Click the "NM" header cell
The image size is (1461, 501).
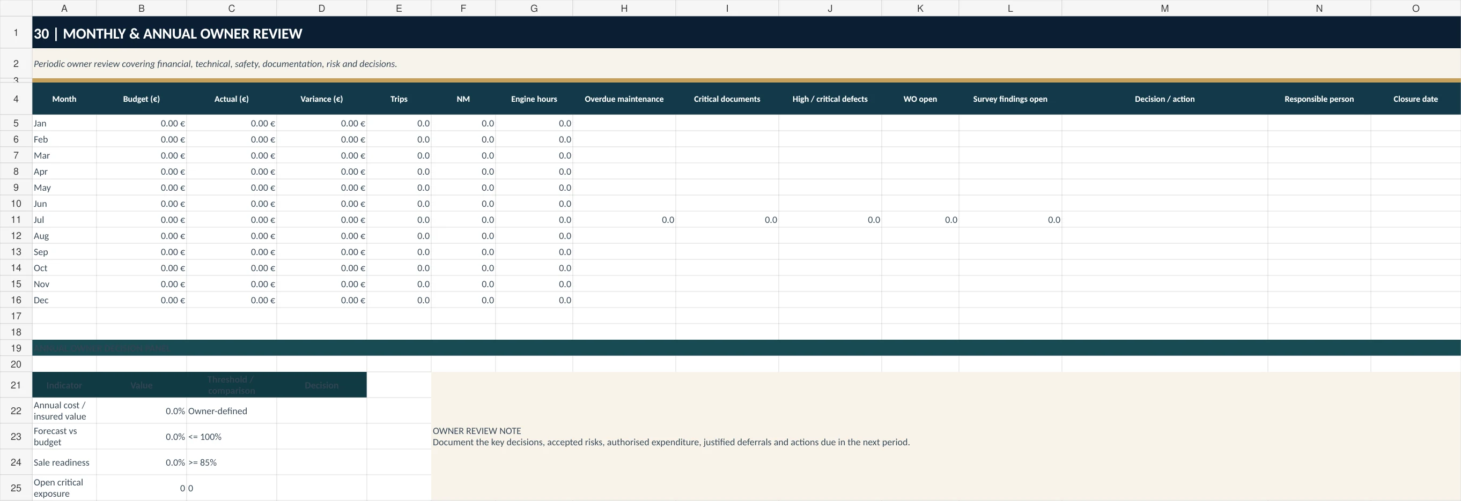pyautogui.click(x=463, y=99)
